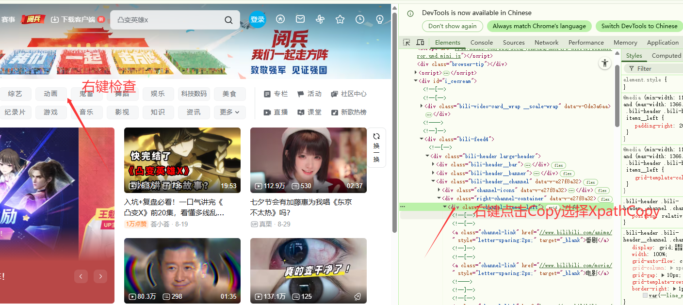This screenshot has height=305, width=683.
Task: Click the border-right color swatch var(--line_r
Action: [645, 295]
